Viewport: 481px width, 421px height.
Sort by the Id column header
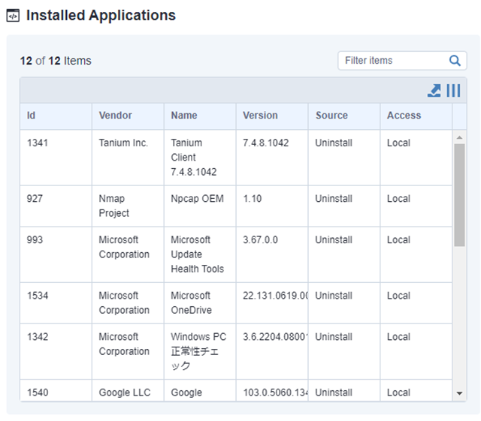(32, 116)
